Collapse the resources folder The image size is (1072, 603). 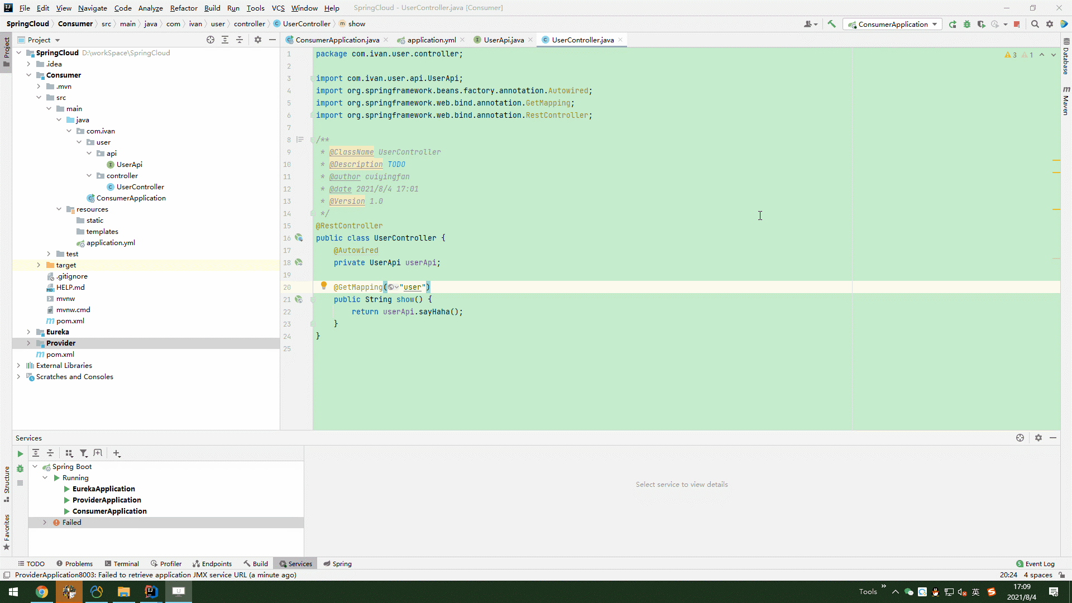59,209
